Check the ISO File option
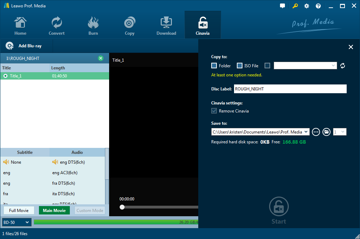This screenshot has width=360, height=239. [240, 66]
